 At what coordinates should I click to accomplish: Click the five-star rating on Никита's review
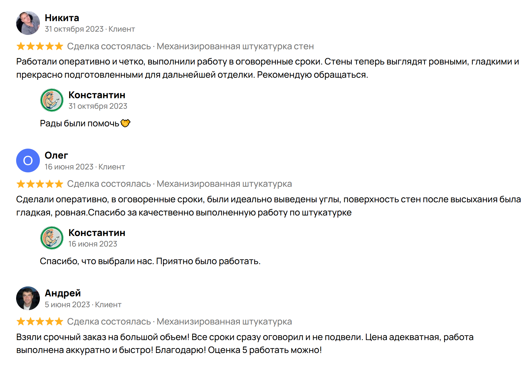click(x=40, y=46)
